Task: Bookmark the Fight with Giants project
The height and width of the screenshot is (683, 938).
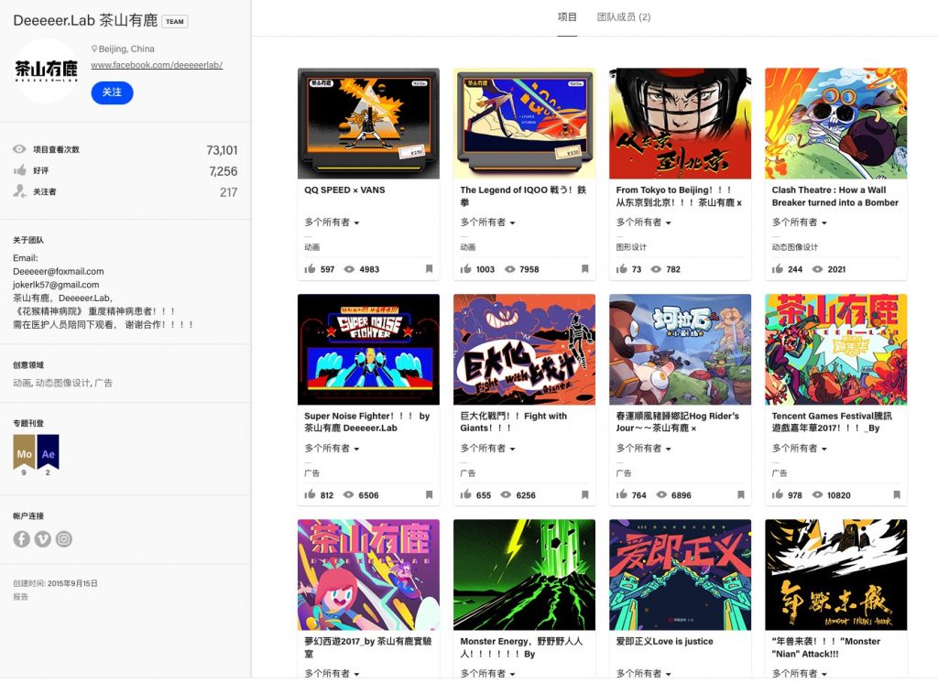Action: (585, 494)
